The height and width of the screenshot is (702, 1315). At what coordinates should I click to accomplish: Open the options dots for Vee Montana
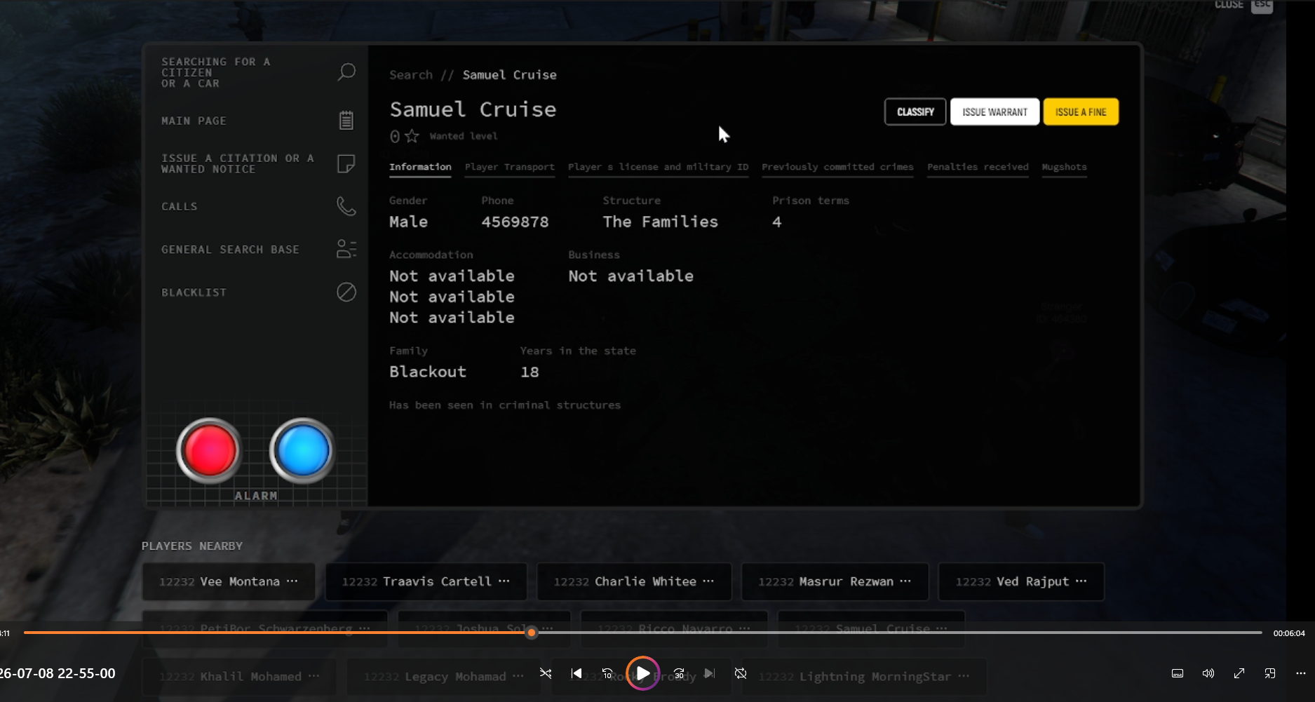tap(292, 581)
